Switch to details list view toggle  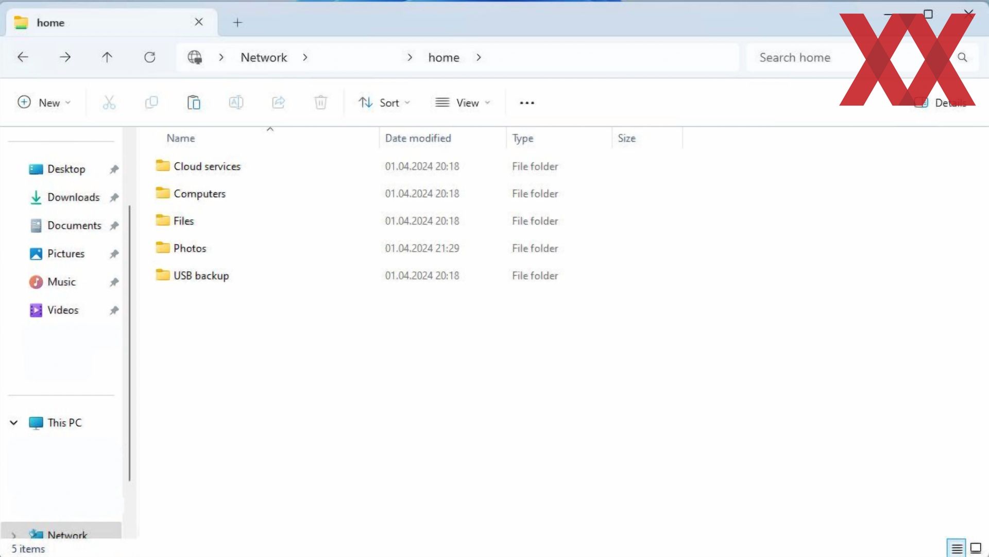coord(957,548)
